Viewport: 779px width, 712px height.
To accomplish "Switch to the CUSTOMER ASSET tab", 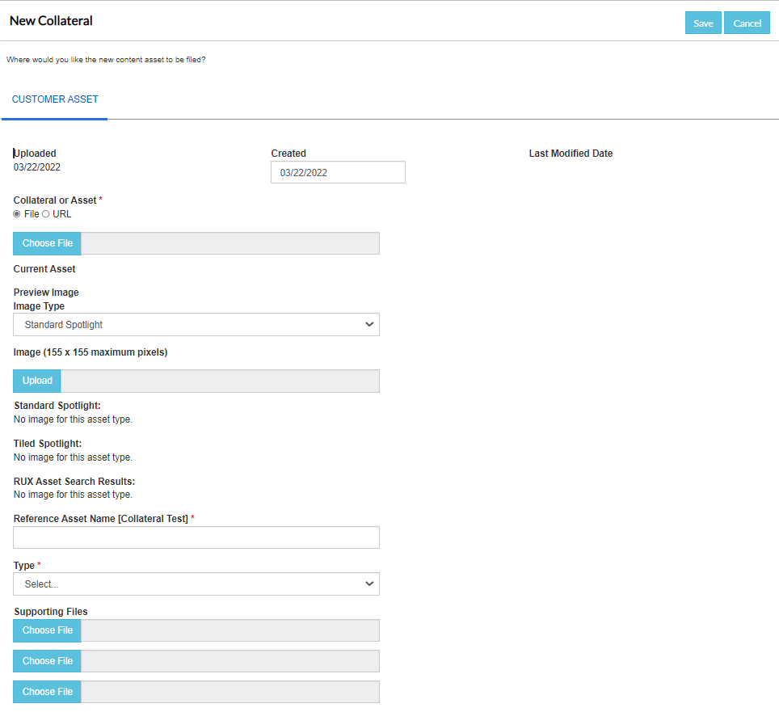I will pos(55,99).
